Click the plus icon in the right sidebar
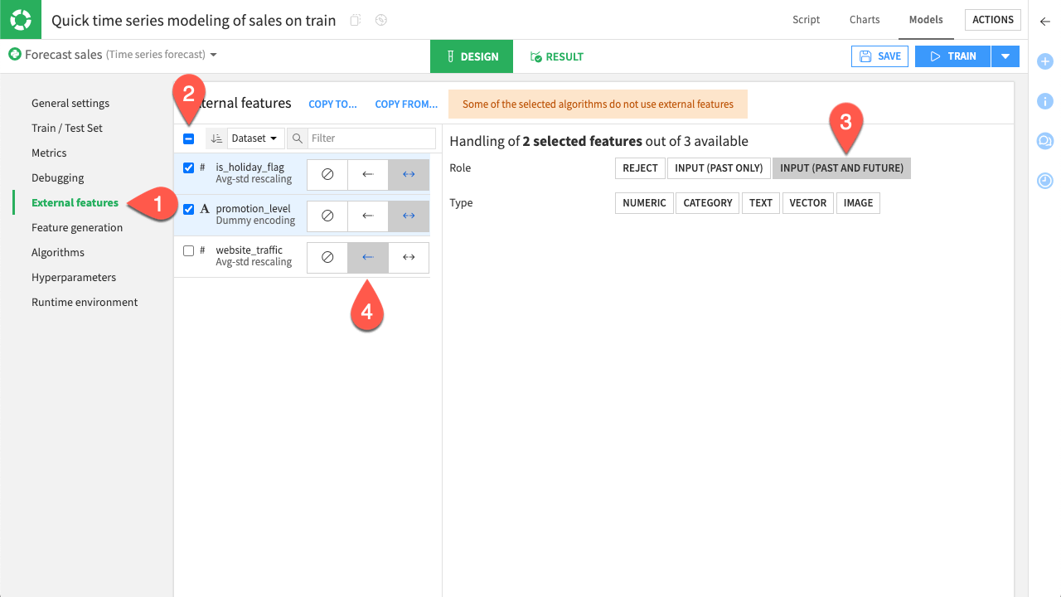This screenshot has width=1061, height=597. click(1044, 61)
